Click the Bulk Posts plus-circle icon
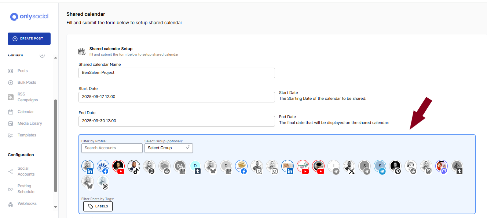 [x=11, y=83]
